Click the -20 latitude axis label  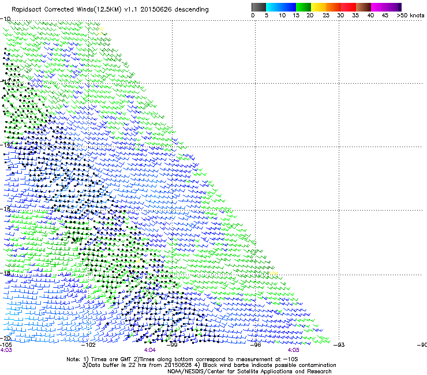[x=5, y=338]
